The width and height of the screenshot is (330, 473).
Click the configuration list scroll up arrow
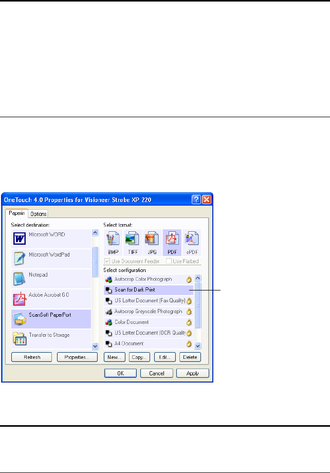pyautogui.click(x=198, y=278)
